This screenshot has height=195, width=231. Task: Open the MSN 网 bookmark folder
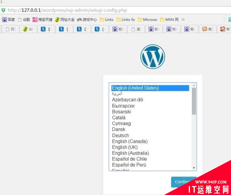[x=169, y=20]
